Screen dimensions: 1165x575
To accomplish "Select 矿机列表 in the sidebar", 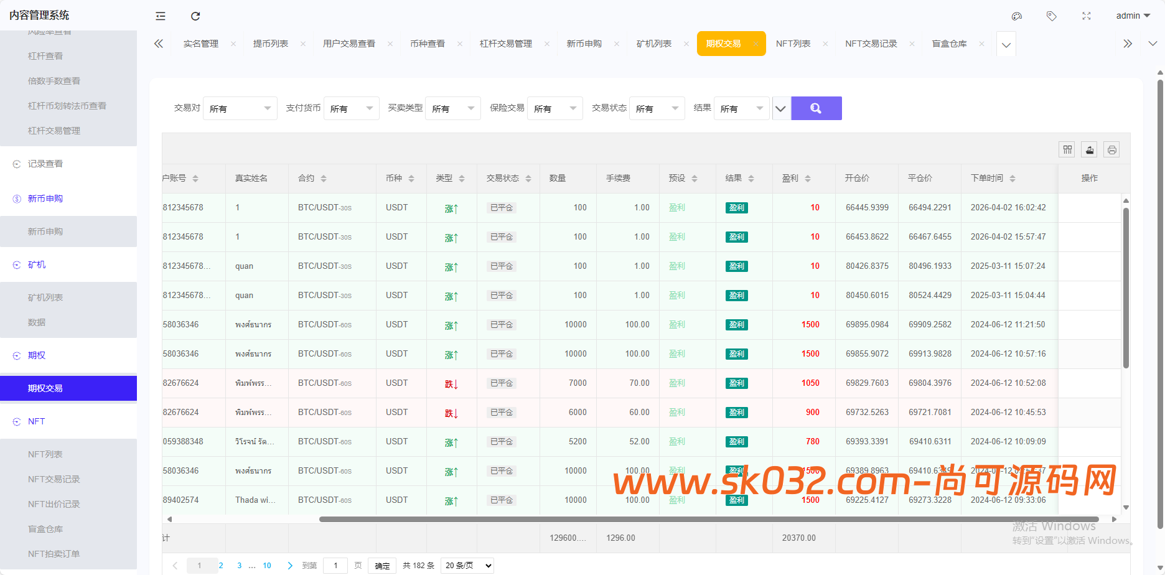I will pyautogui.click(x=45, y=297).
